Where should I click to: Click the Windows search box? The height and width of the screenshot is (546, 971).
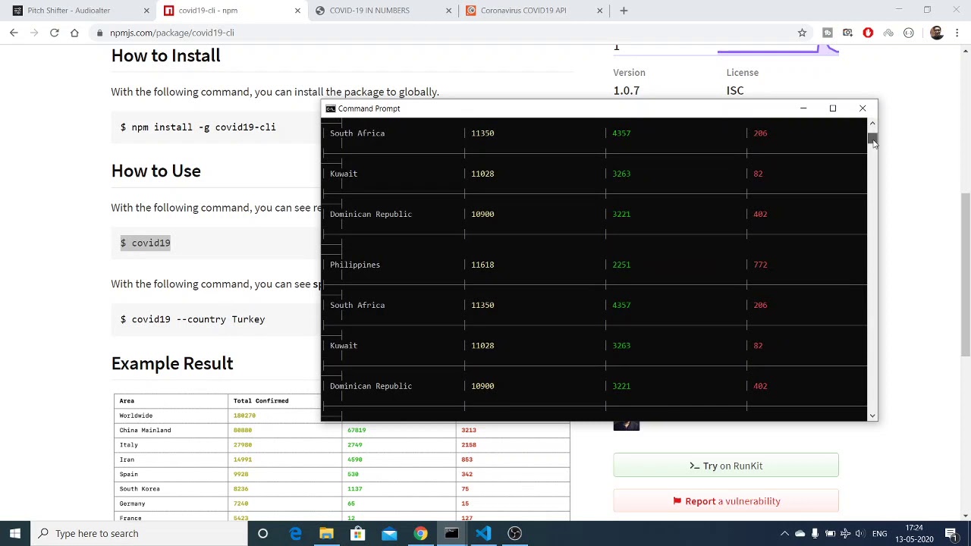point(137,533)
